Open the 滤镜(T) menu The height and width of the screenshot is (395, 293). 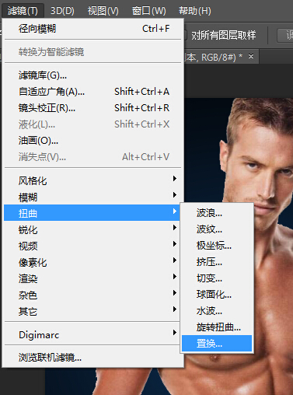23,11
